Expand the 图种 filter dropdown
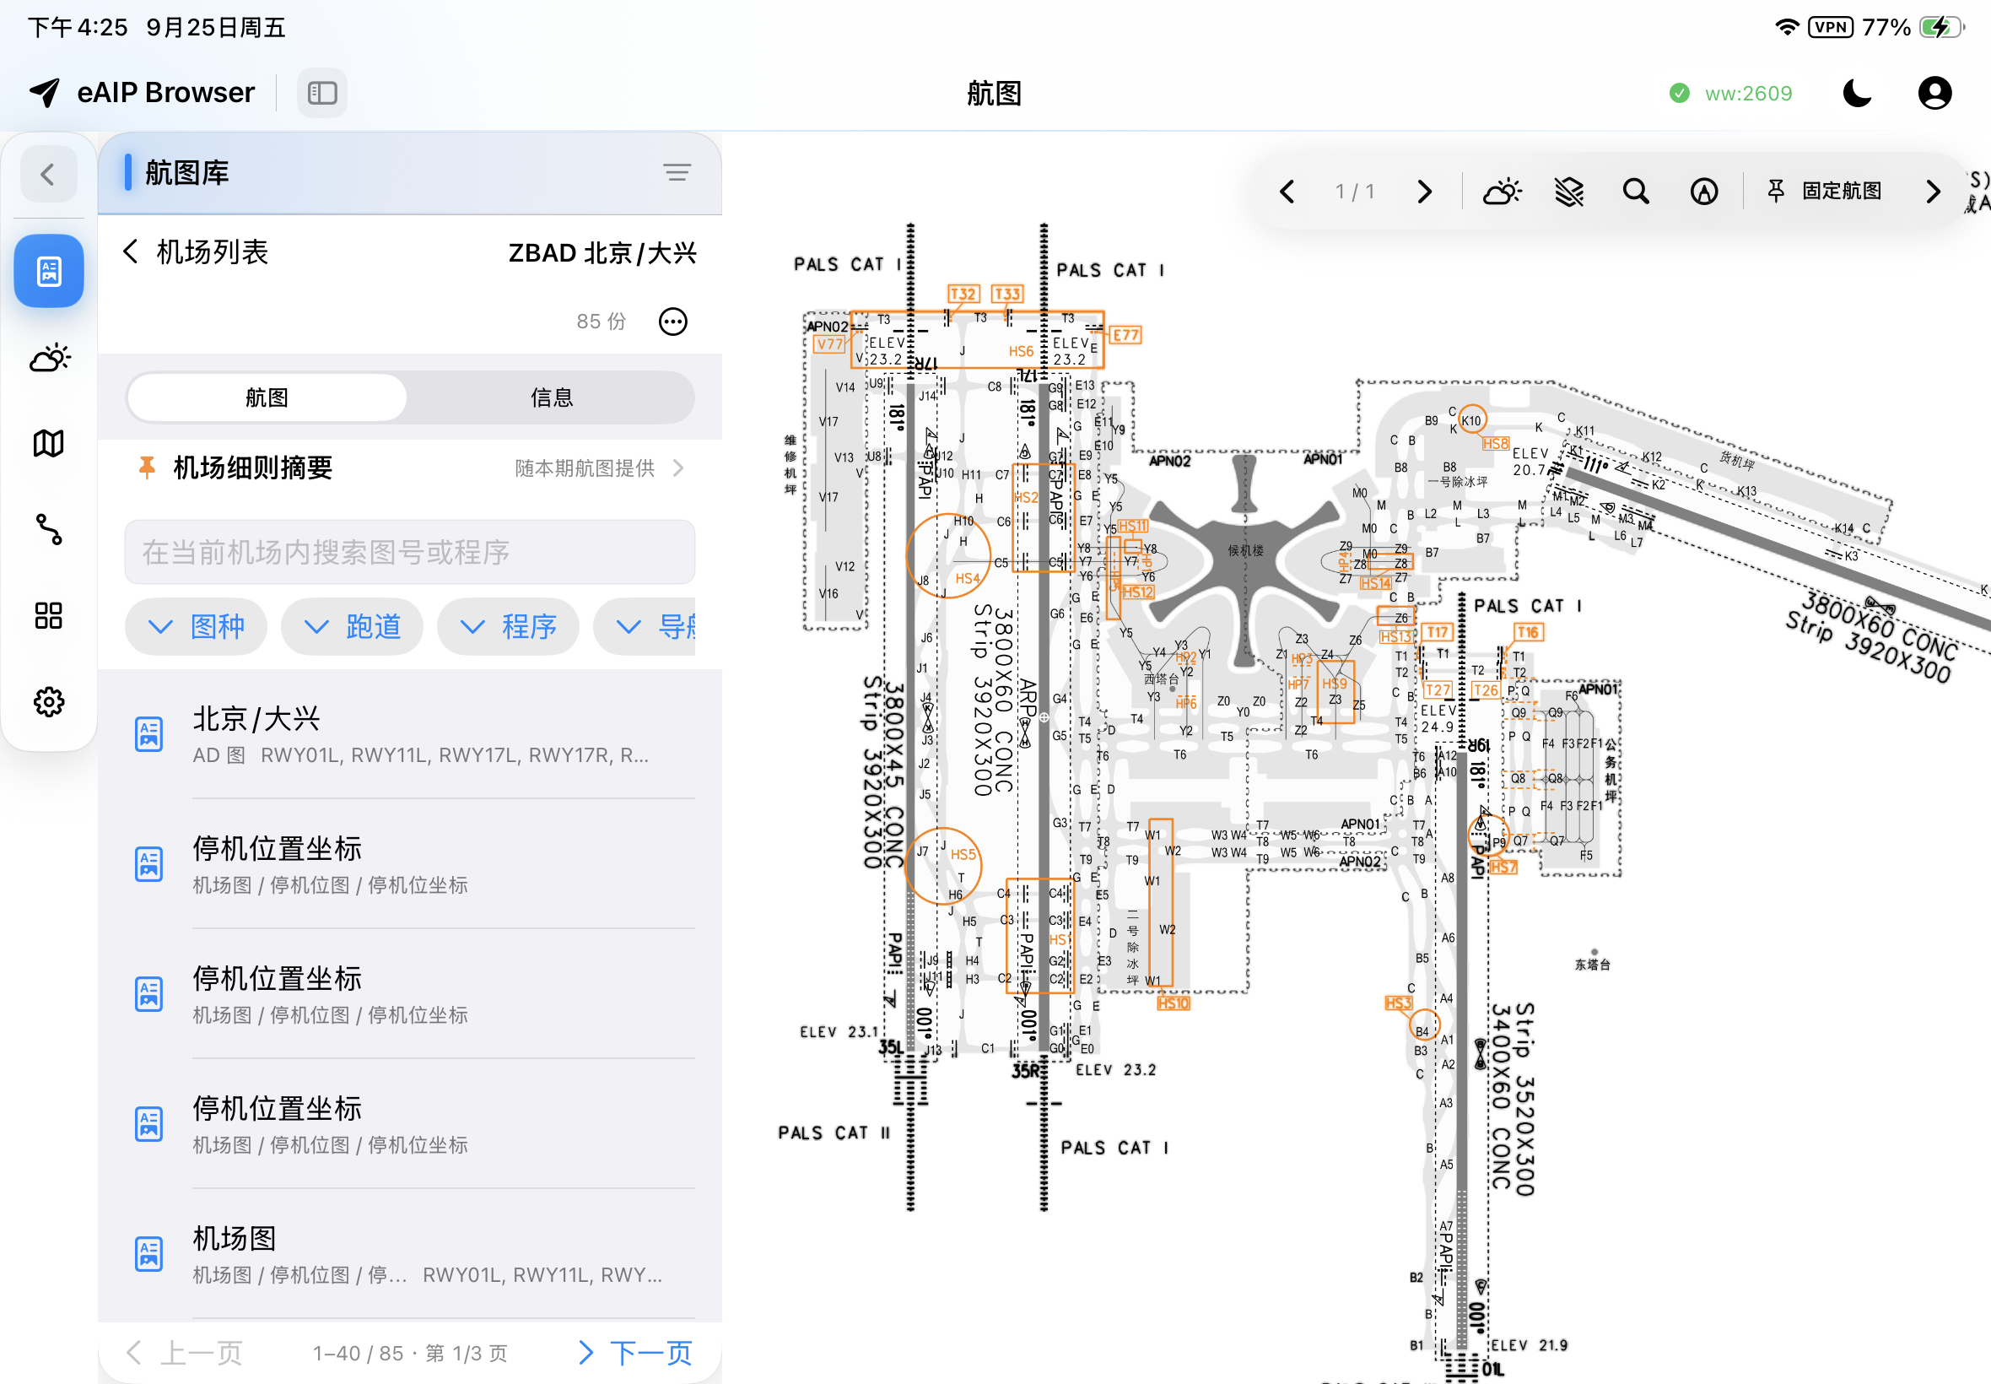The height and width of the screenshot is (1384, 1991). [196, 626]
